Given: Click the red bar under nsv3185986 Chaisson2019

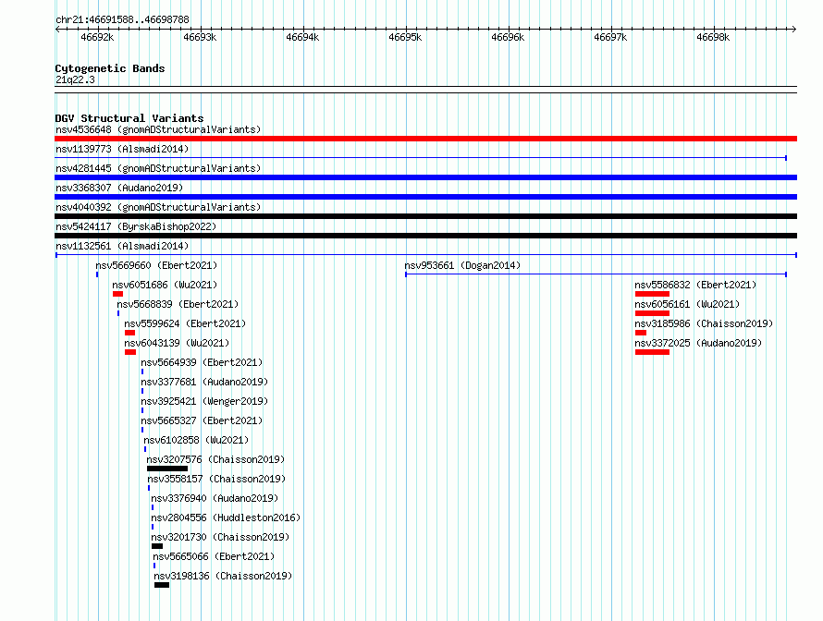Looking at the screenshot, I should pos(640,333).
